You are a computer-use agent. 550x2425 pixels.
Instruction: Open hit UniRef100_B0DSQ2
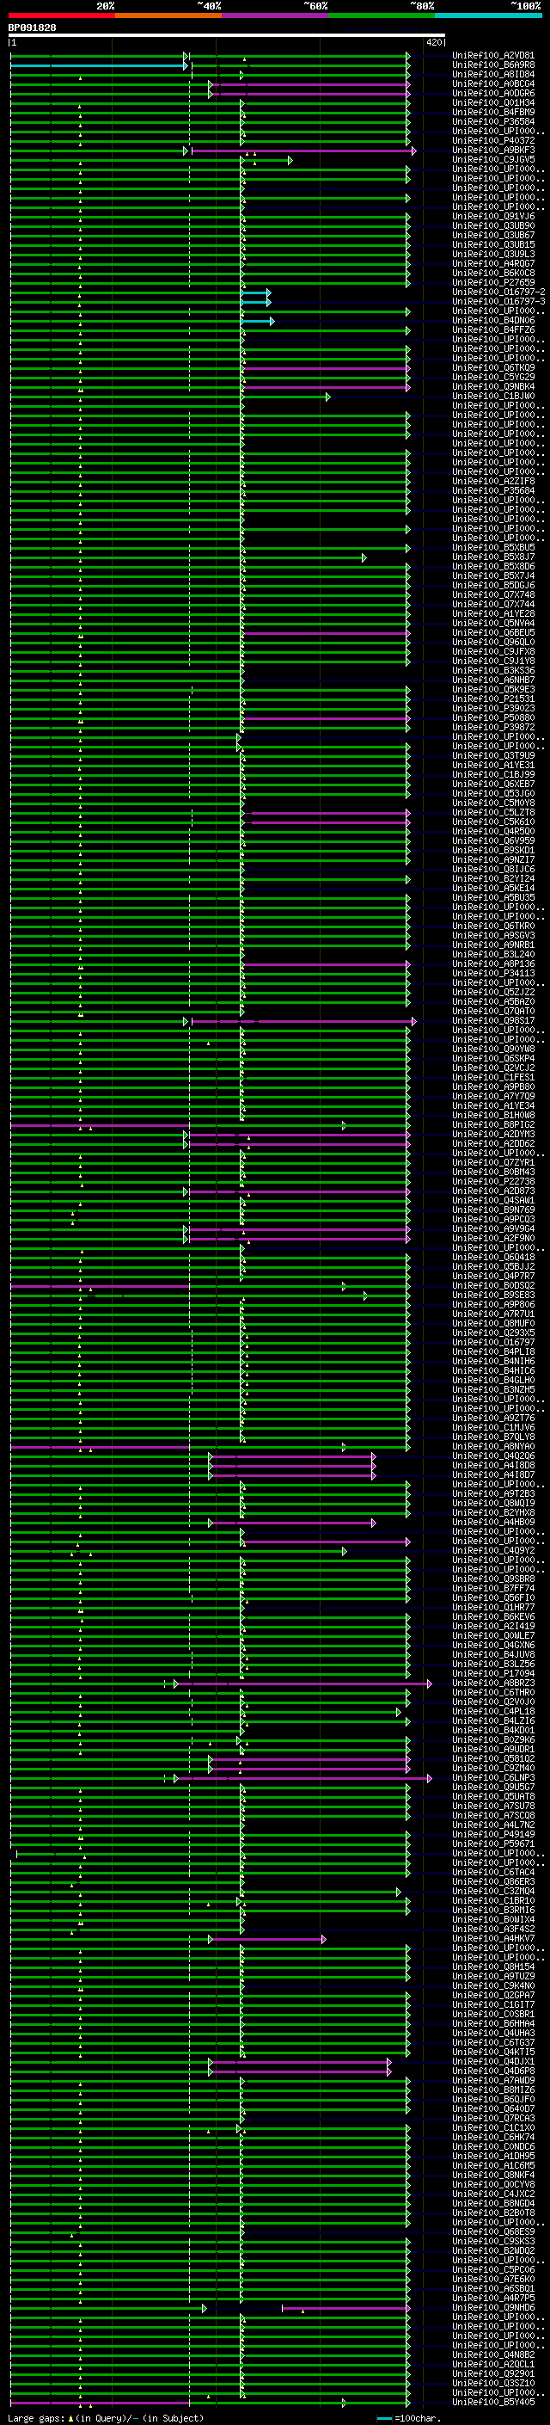492,1286
